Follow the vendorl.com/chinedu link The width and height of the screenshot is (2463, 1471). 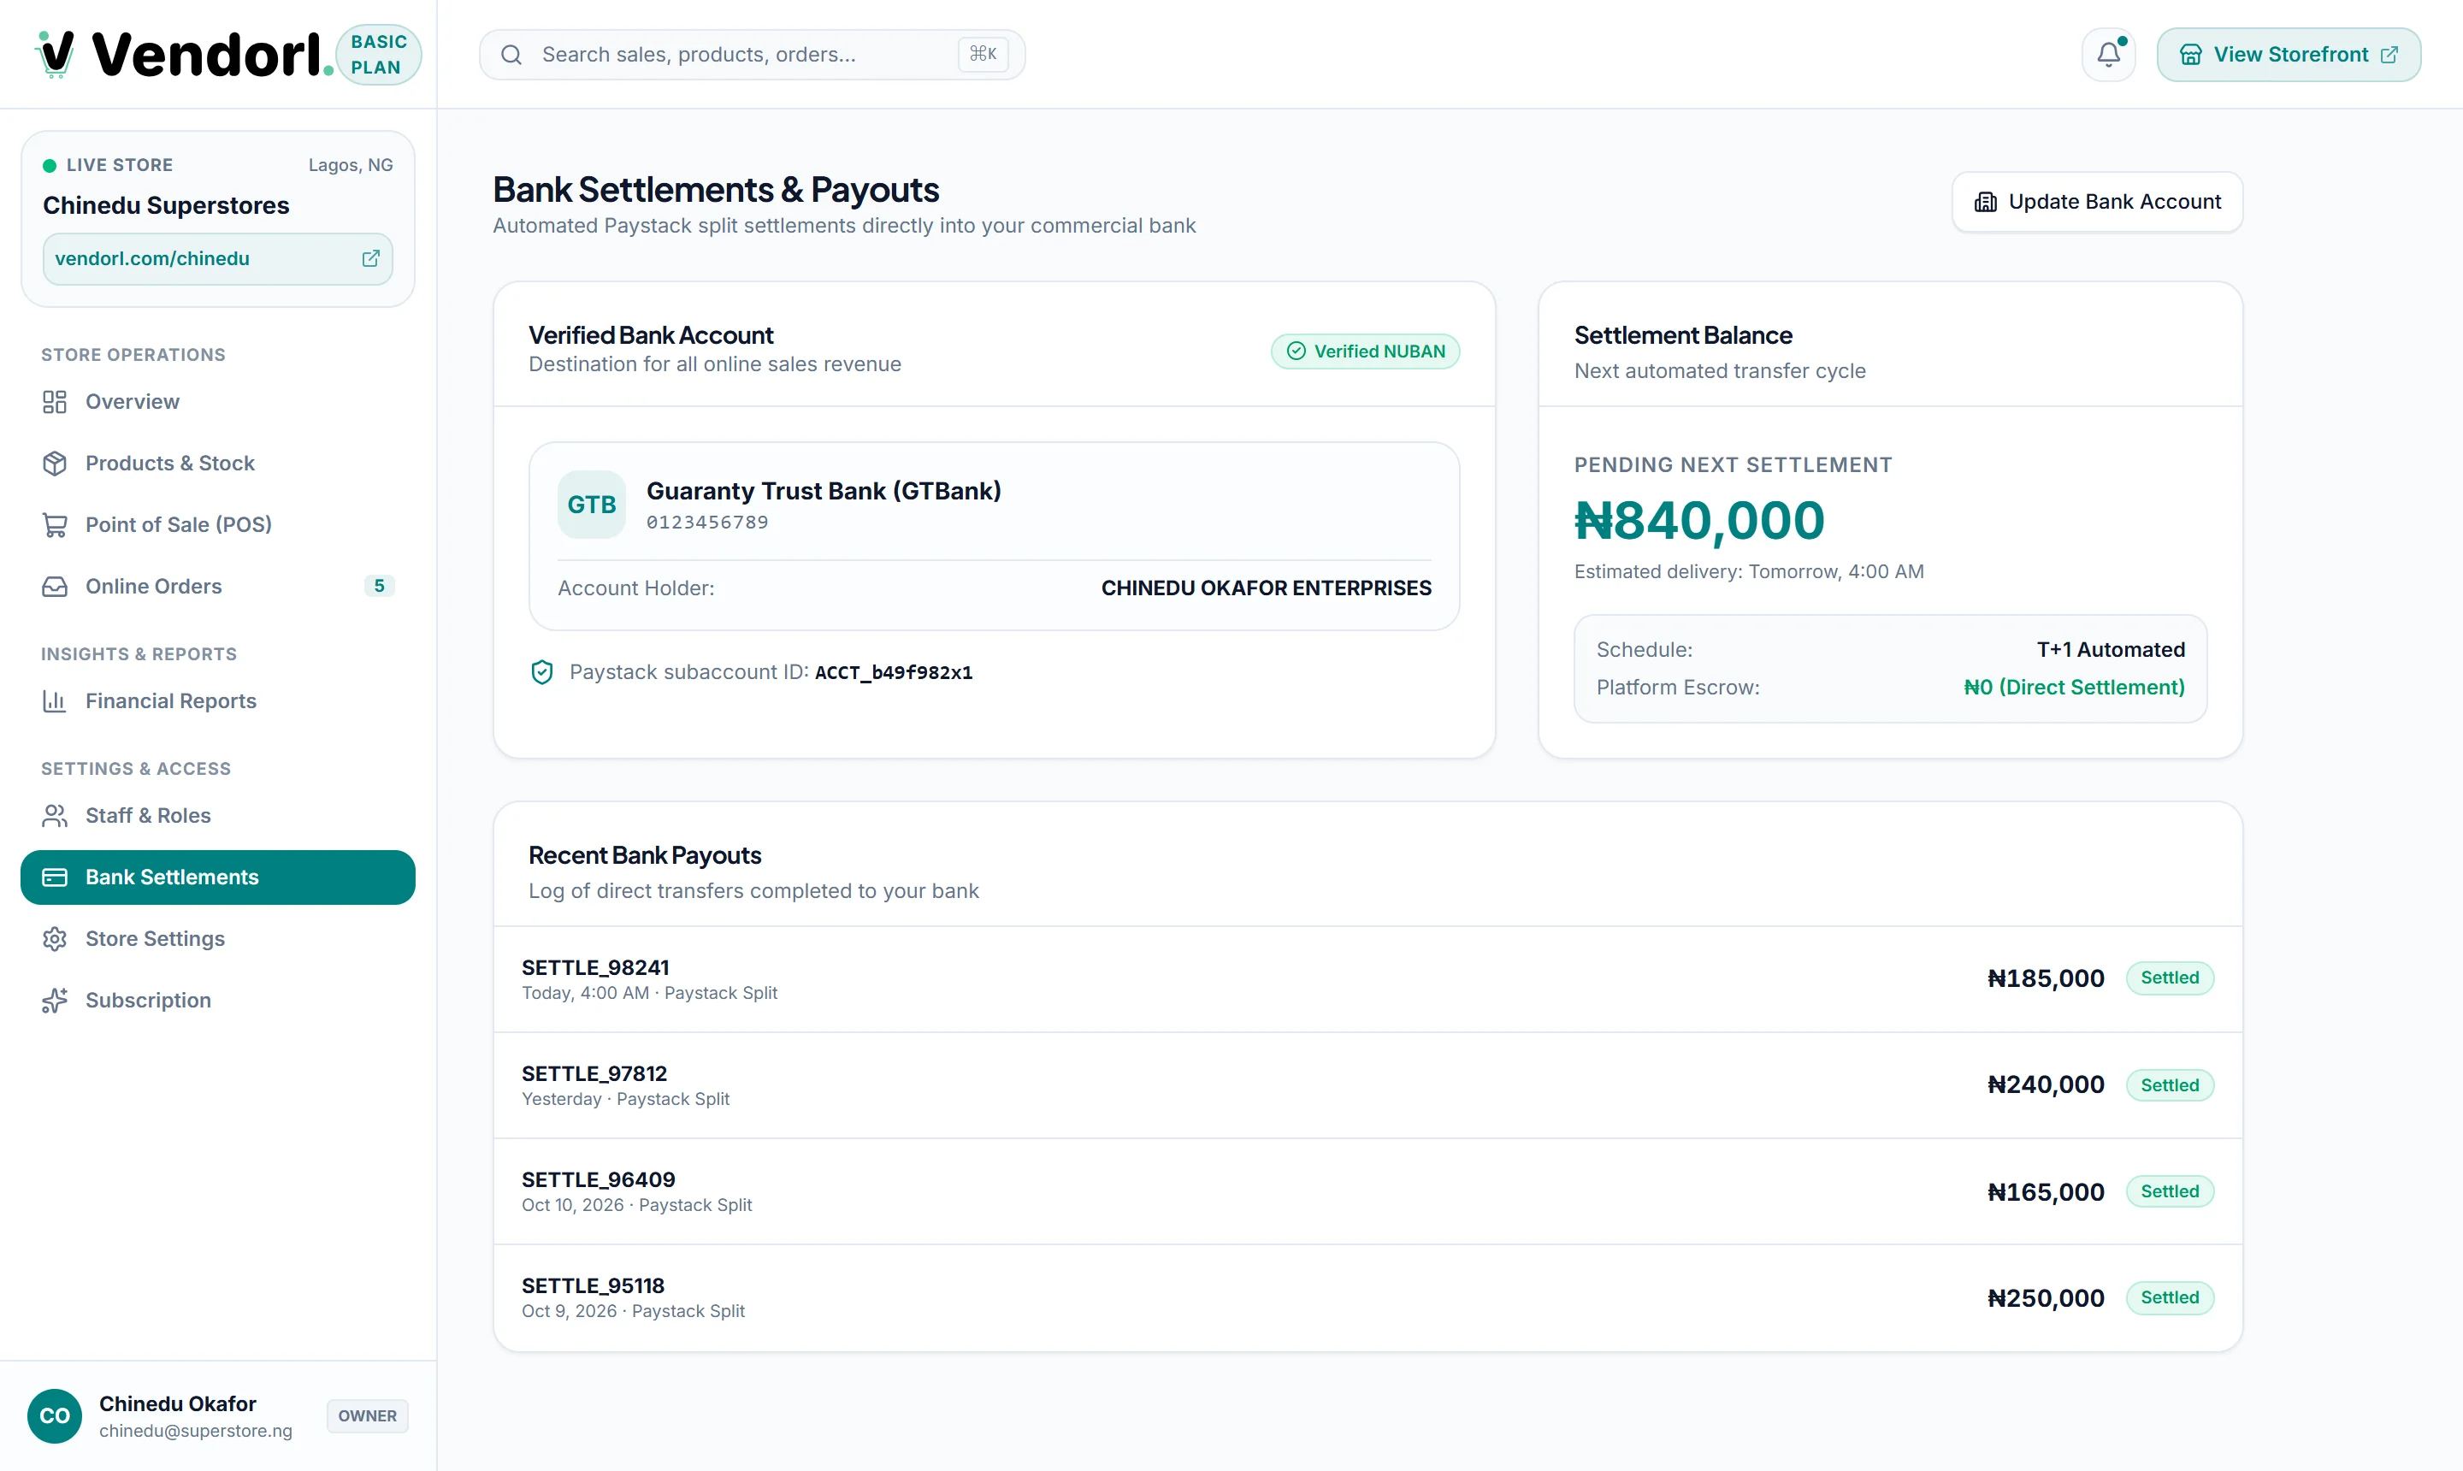point(218,259)
